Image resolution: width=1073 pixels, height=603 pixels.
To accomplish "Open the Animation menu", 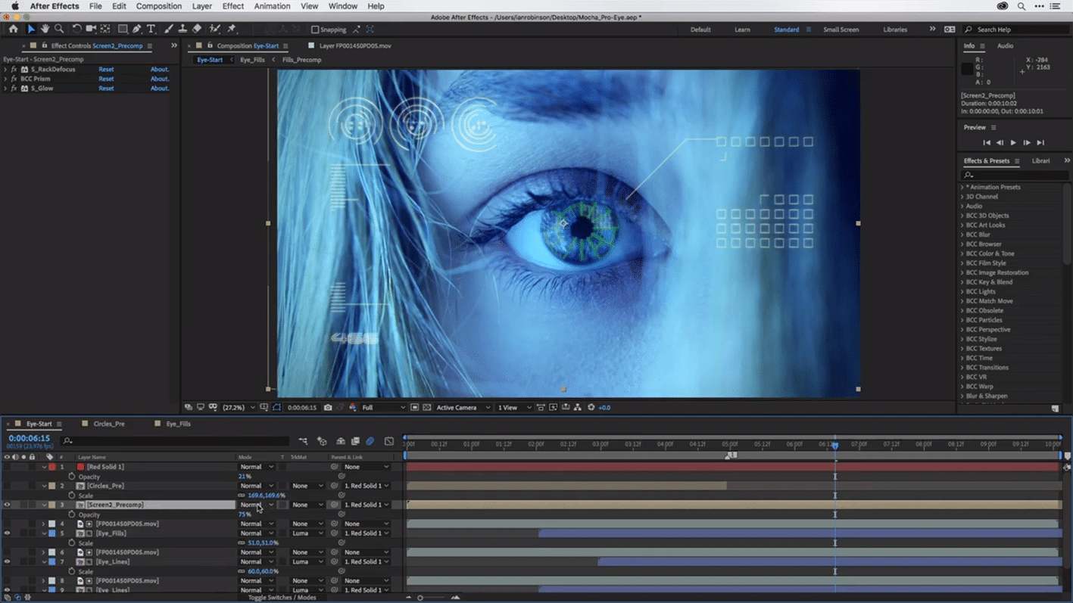I will (x=272, y=6).
